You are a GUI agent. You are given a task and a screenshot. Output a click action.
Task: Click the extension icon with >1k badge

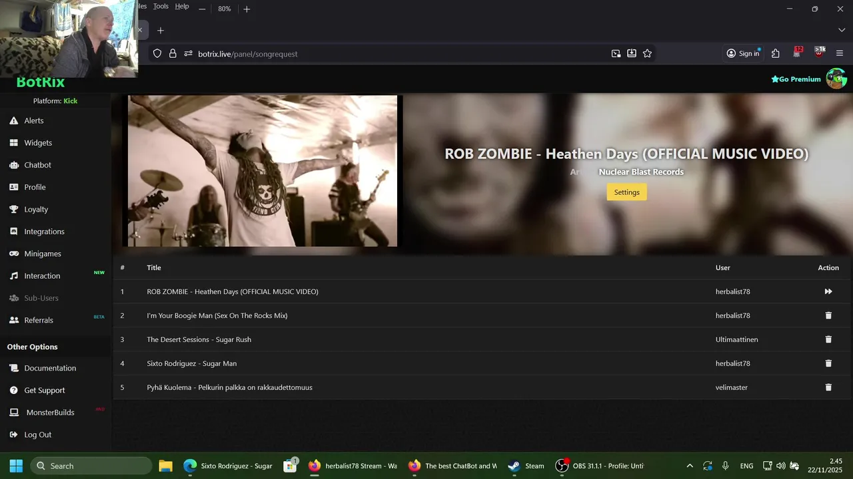pos(819,53)
